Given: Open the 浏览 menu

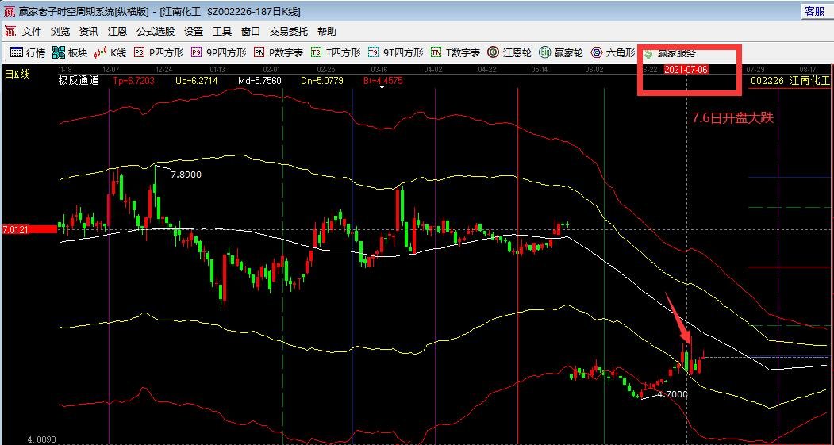Looking at the screenshot, I should [60, 32].
